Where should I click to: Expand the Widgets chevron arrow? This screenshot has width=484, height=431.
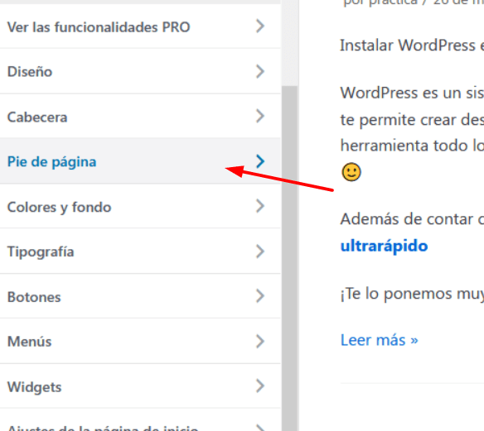pyautogui.click(x=260, y=386)
